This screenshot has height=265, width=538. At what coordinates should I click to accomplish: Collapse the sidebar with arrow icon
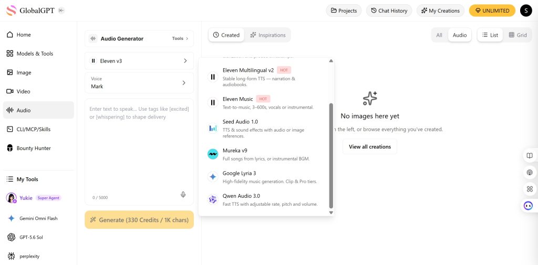(61, 10)
